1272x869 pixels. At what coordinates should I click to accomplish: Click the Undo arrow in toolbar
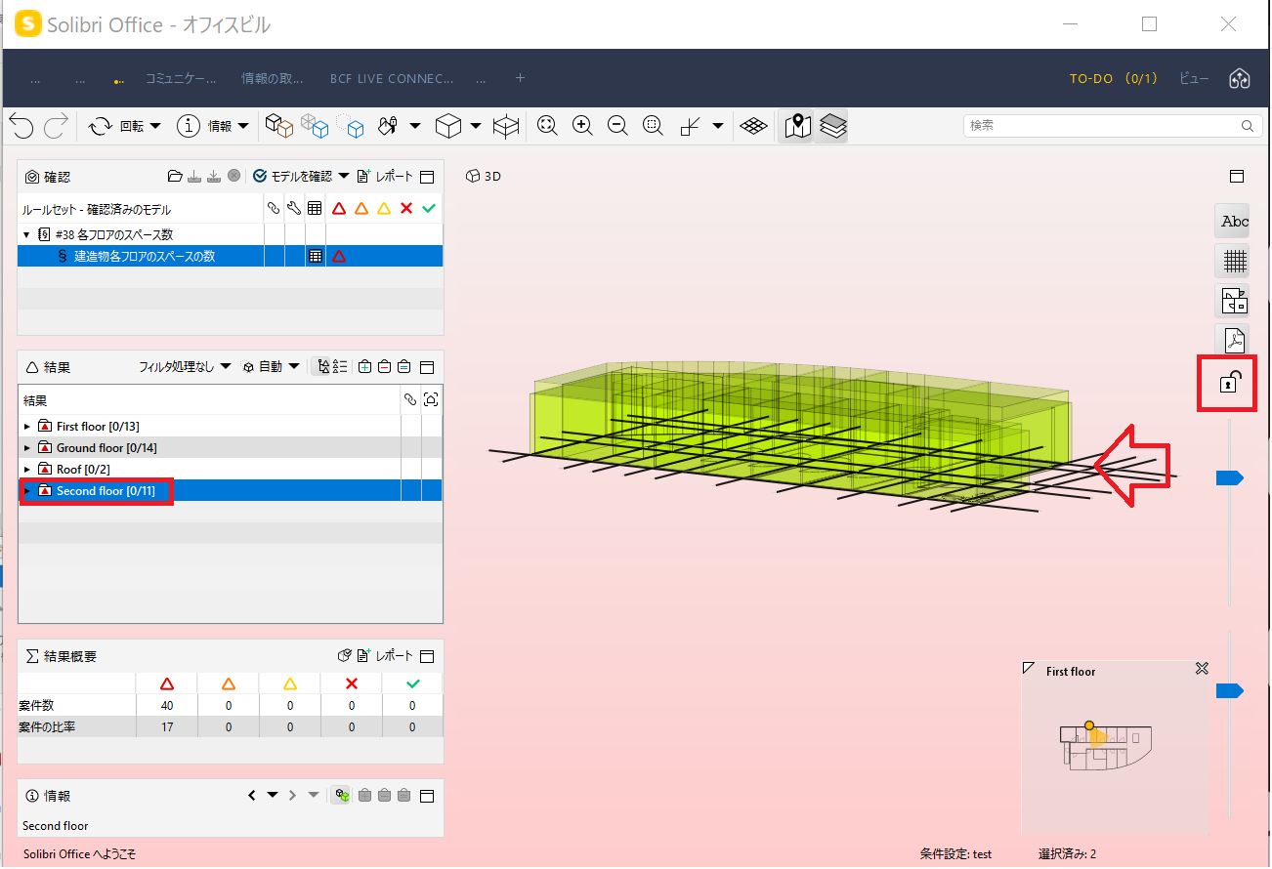click(21, 126)
